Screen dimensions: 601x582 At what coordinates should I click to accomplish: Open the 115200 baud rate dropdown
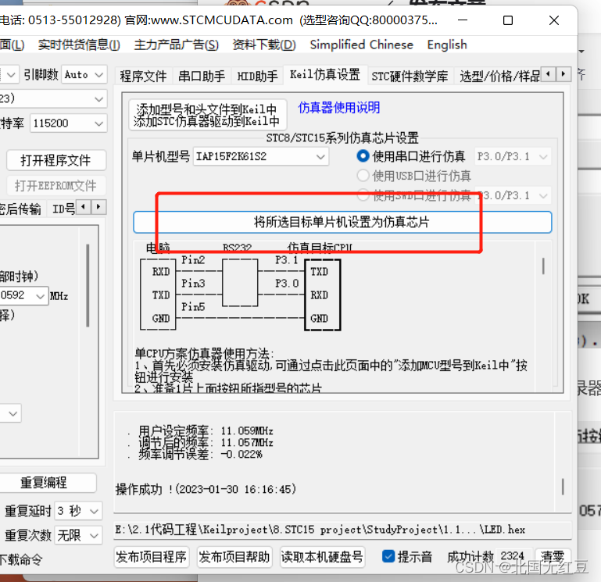point(68,123)
